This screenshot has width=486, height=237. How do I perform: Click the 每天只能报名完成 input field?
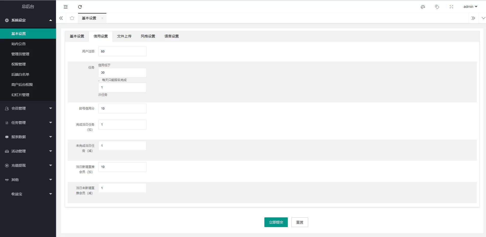click(122, 87)
